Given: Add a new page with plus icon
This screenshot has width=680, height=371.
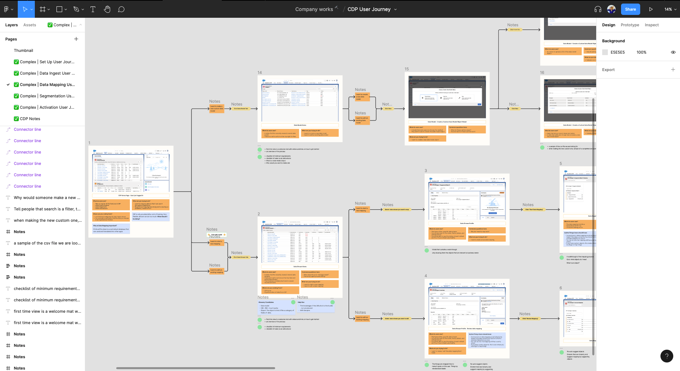Looking at the screenshot, I should [x=76, y=39].
